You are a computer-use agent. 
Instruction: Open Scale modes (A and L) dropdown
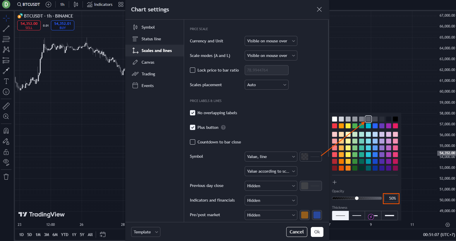click(x=271, y=56)
